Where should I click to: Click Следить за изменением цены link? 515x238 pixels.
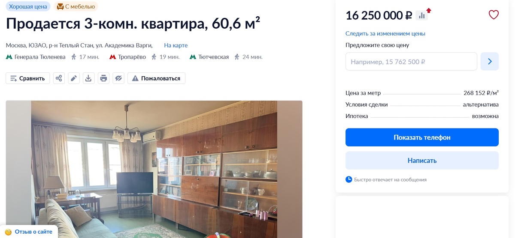(x=385, y=33)
